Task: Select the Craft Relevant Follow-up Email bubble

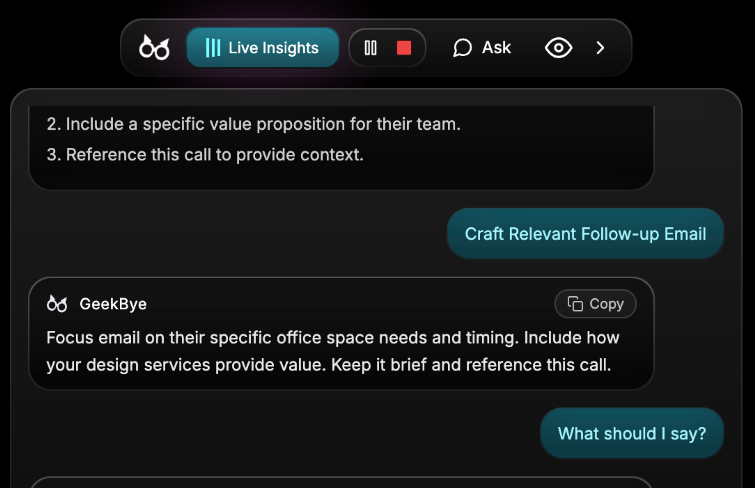Action: (x=585, y=234)
